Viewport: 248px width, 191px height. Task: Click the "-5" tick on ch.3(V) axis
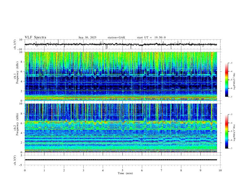pyautogui.click(x=21, y=165)
